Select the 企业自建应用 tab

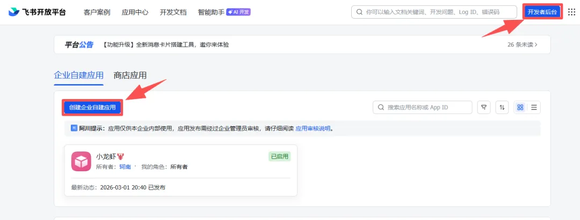[x=79, y=75]
